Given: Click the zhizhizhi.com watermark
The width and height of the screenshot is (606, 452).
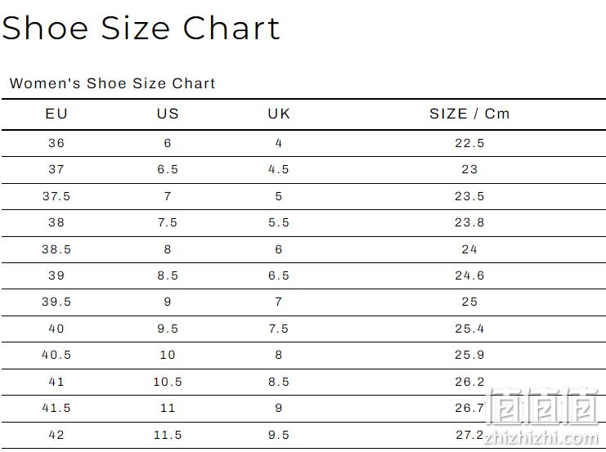Looking at the screenshot, I should tap(541, 438).
